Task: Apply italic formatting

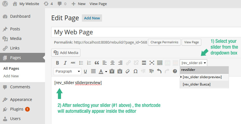Action: coord(65,63)
